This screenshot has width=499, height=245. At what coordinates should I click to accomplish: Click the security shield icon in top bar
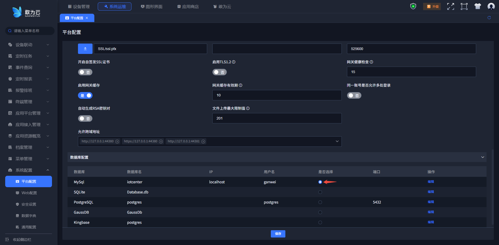(413, 6)
